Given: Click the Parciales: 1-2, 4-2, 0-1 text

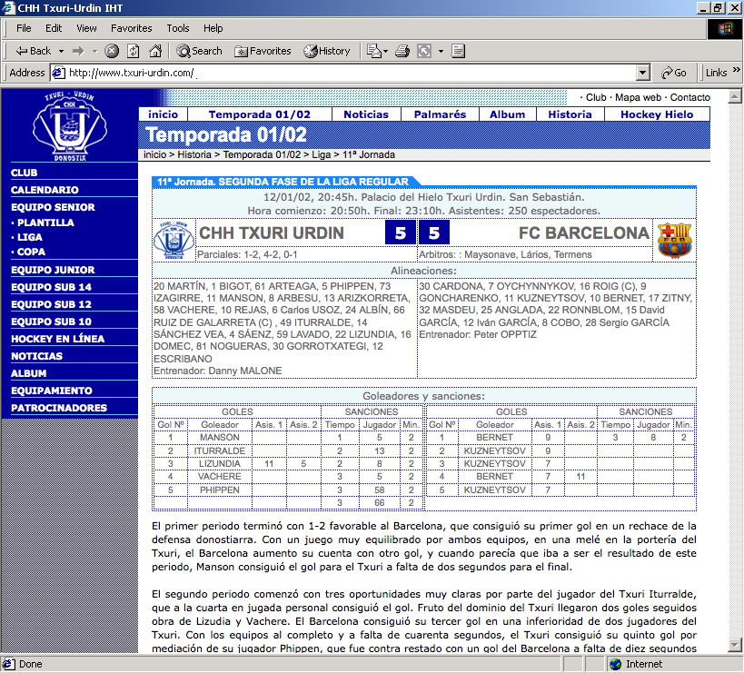Looking at the screenshot, I should 247,254.
